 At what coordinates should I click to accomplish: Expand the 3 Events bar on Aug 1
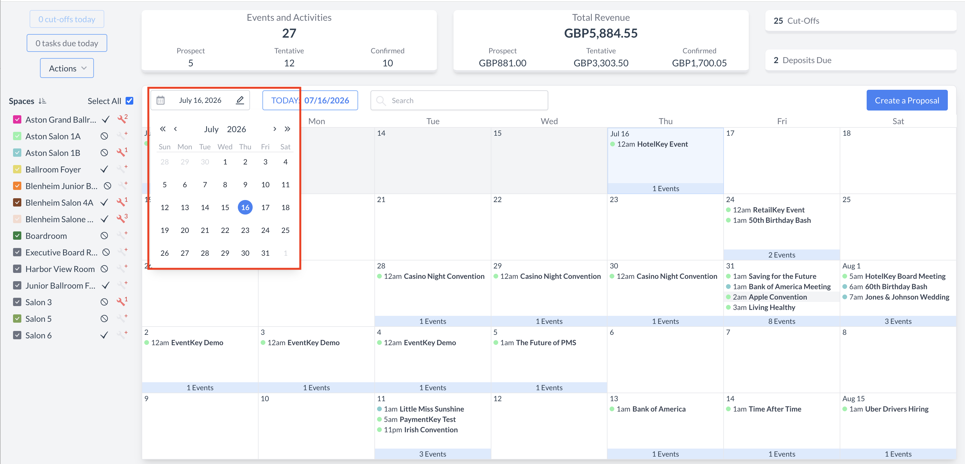[x=898, y=321]
